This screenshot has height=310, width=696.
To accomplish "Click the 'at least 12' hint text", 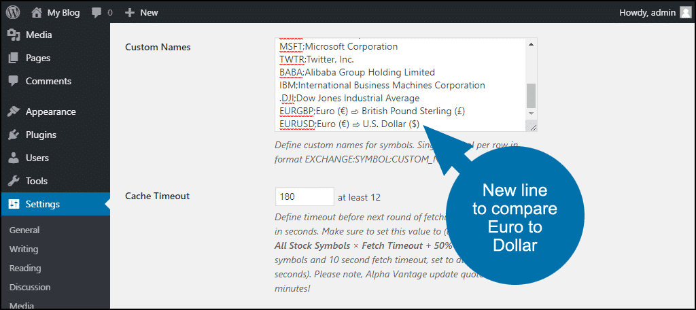I will [359, 197].
